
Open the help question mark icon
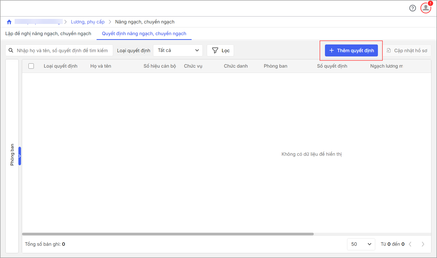[413, 8]
